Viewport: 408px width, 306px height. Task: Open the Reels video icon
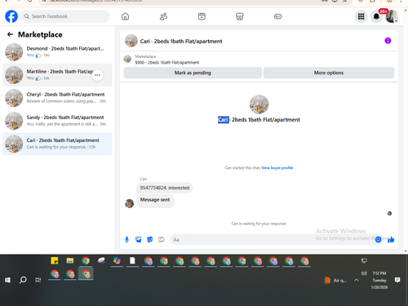[202, 16]
